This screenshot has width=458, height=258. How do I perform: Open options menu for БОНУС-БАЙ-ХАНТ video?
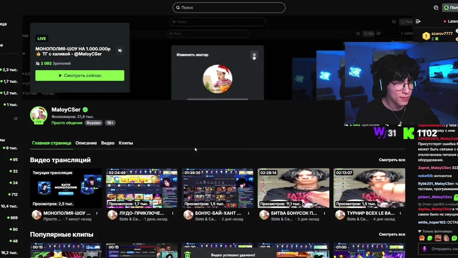click(x=248, y=213)
